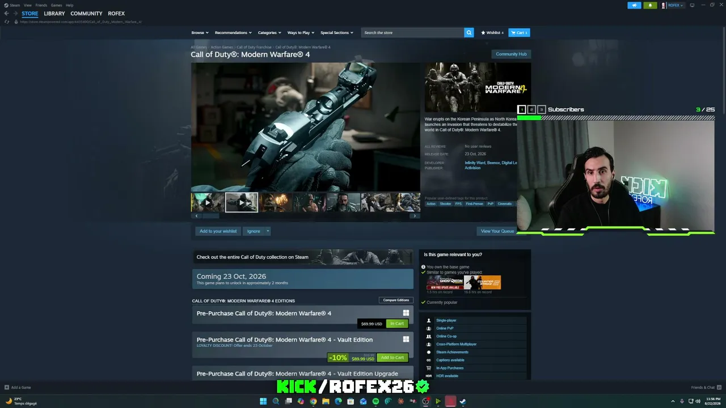This screenshot has width=726, height=408.
Task: Open the Infinity Ward developer link
Action: 475,163
